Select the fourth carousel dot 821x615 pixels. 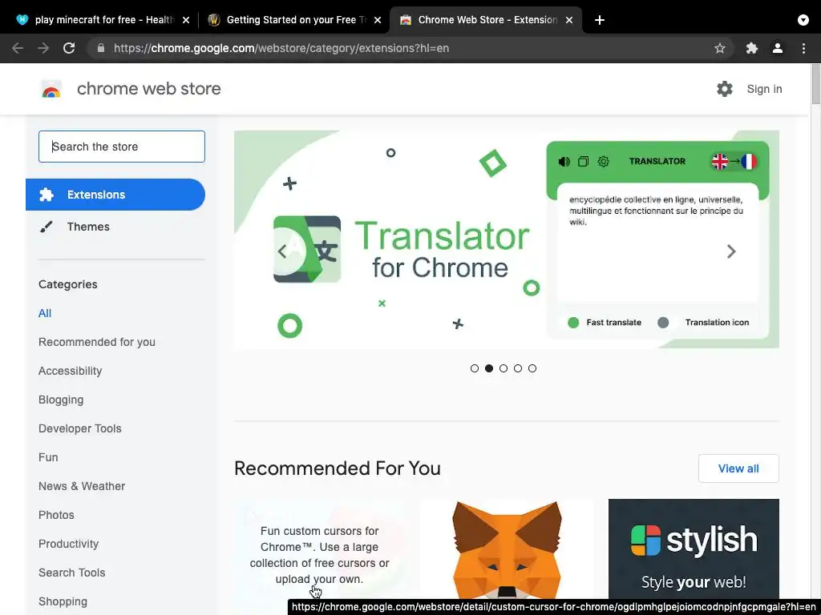pyautogui.click(x=518, y=368)
